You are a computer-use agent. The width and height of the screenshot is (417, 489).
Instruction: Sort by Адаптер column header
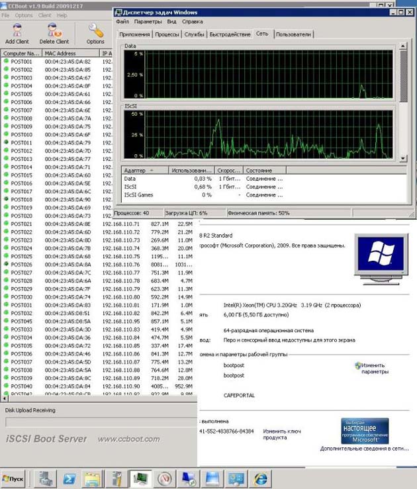click(x=145, y=170)
